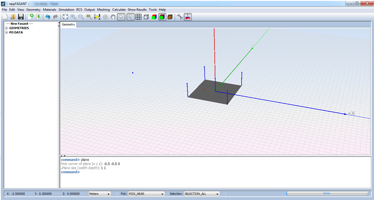Open the Meters units dropdown
The height and width of the screenshot is (200, 374).
pos(100,194)
